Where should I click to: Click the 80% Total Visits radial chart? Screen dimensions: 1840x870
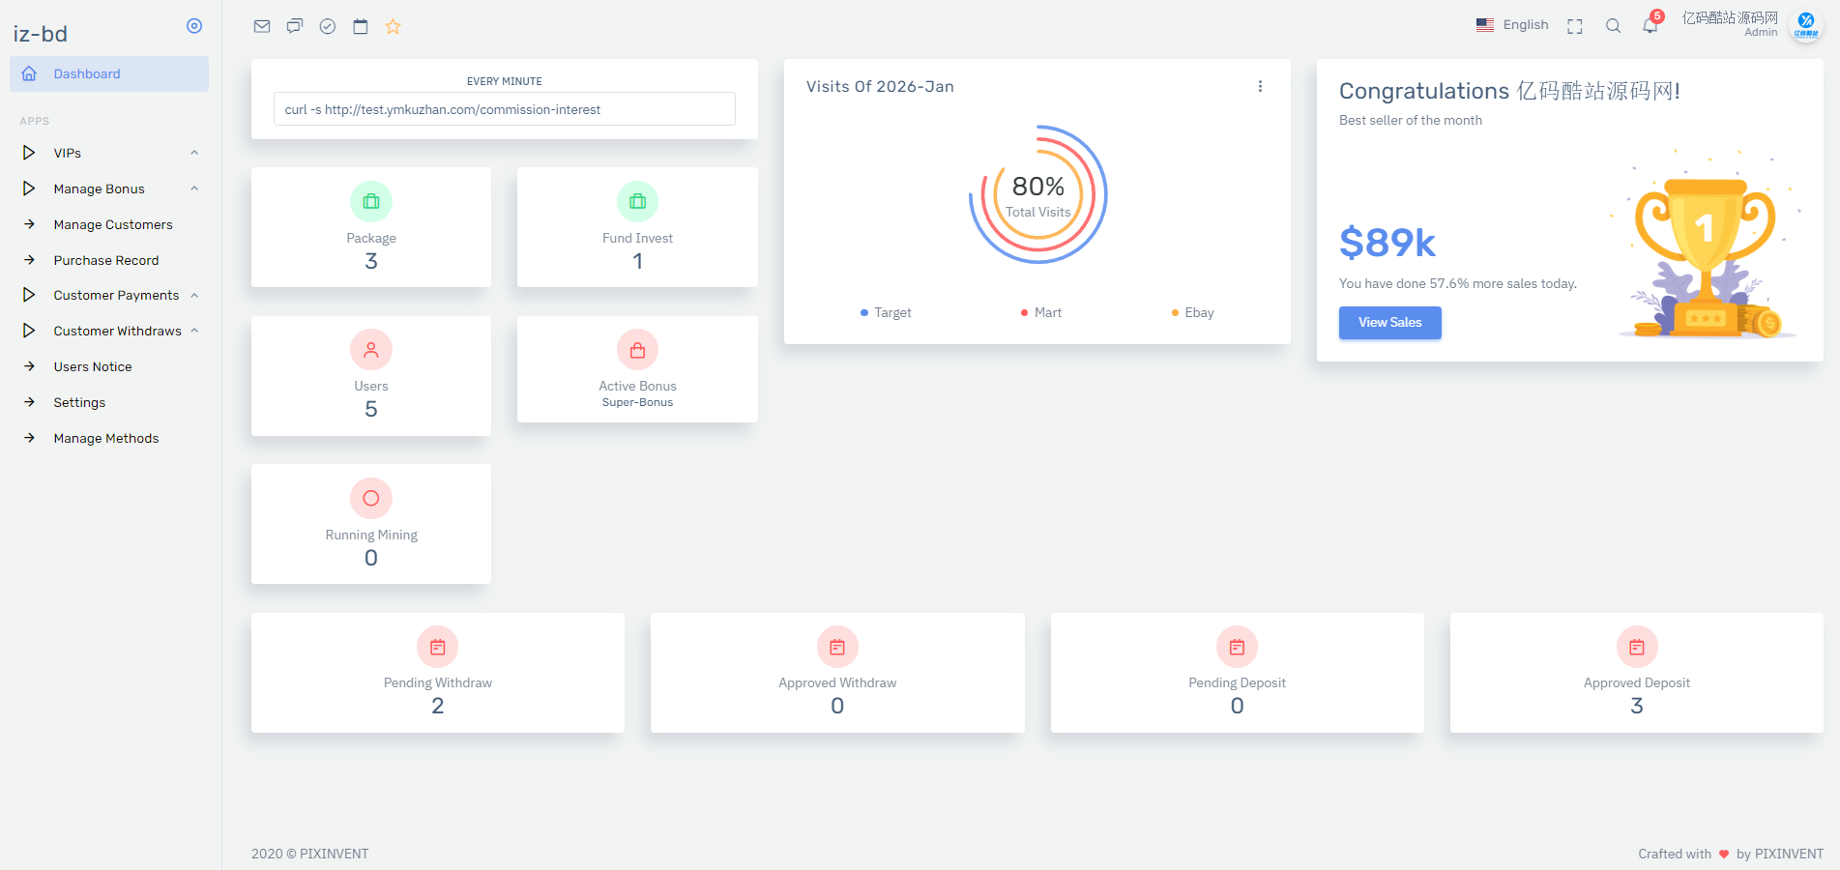pos(1037,194)
